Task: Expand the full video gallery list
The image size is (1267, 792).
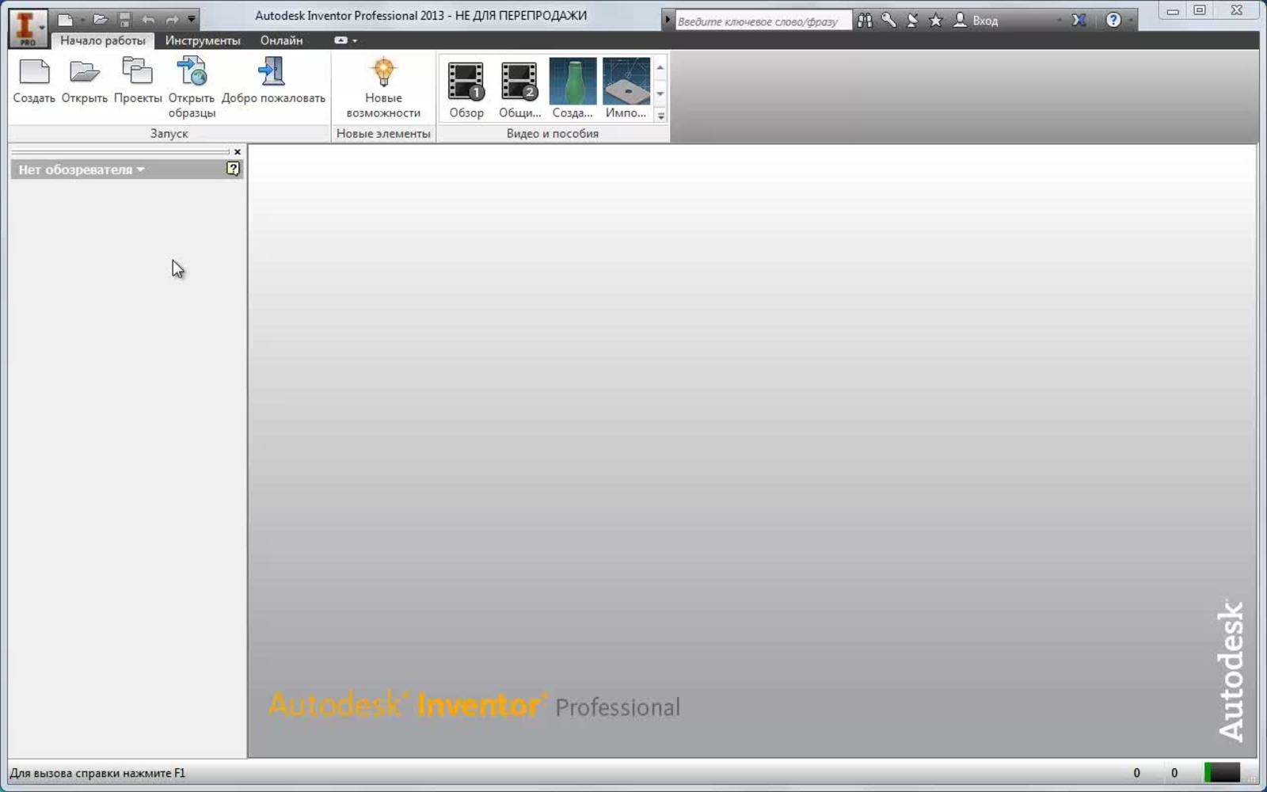Action: 660,116
